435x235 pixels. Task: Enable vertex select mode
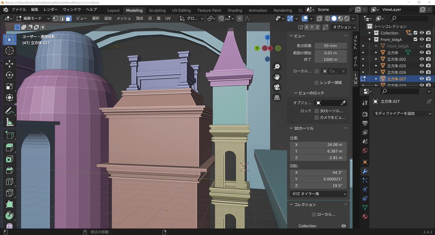(55, 18)
